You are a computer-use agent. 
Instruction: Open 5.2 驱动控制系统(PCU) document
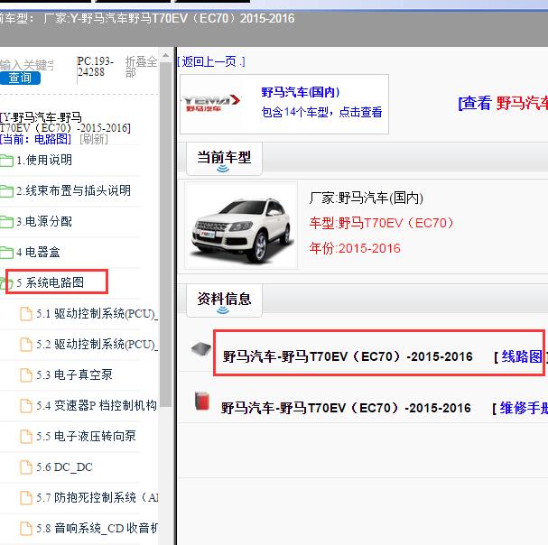point(98,345)
